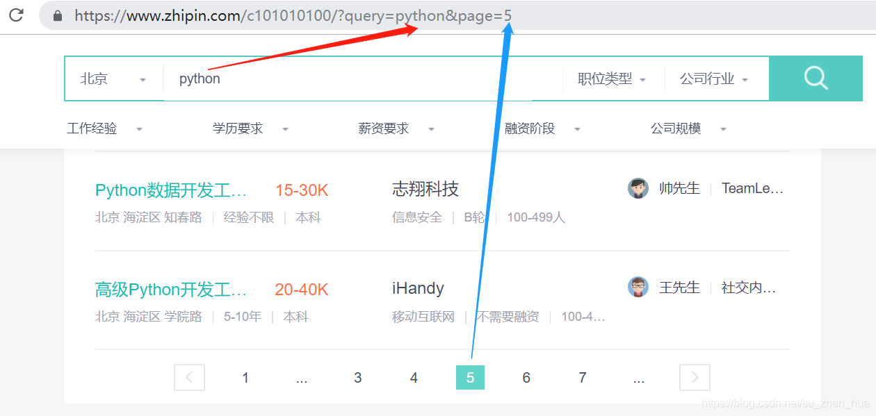Open the 公司规模 filter
The width and height of the screenshot is (876, 416).
point(689,128)
